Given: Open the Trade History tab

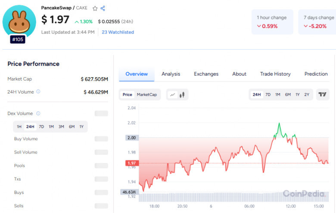Looking at the screenshot, I should coord(275,74).
